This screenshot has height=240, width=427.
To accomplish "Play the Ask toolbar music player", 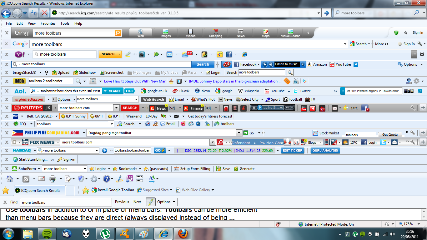I will [x=265, y=64].
